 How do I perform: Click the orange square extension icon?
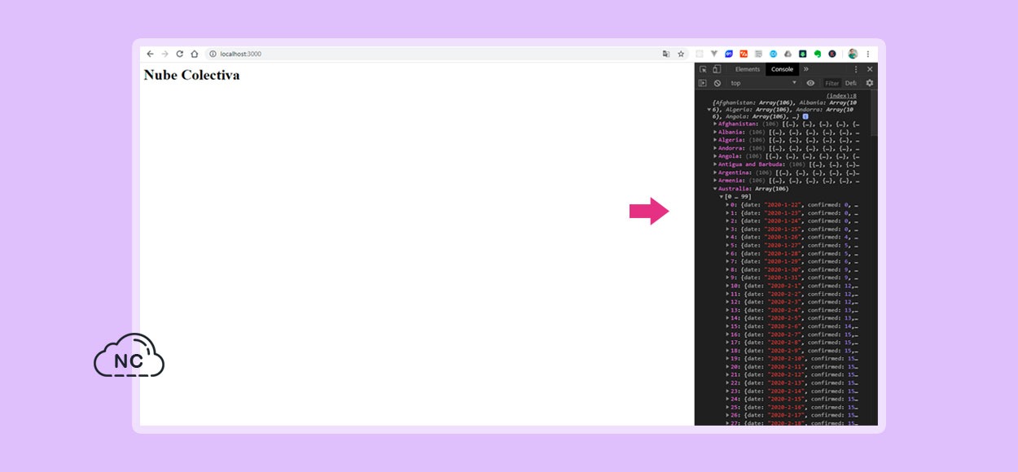[744, 54]
